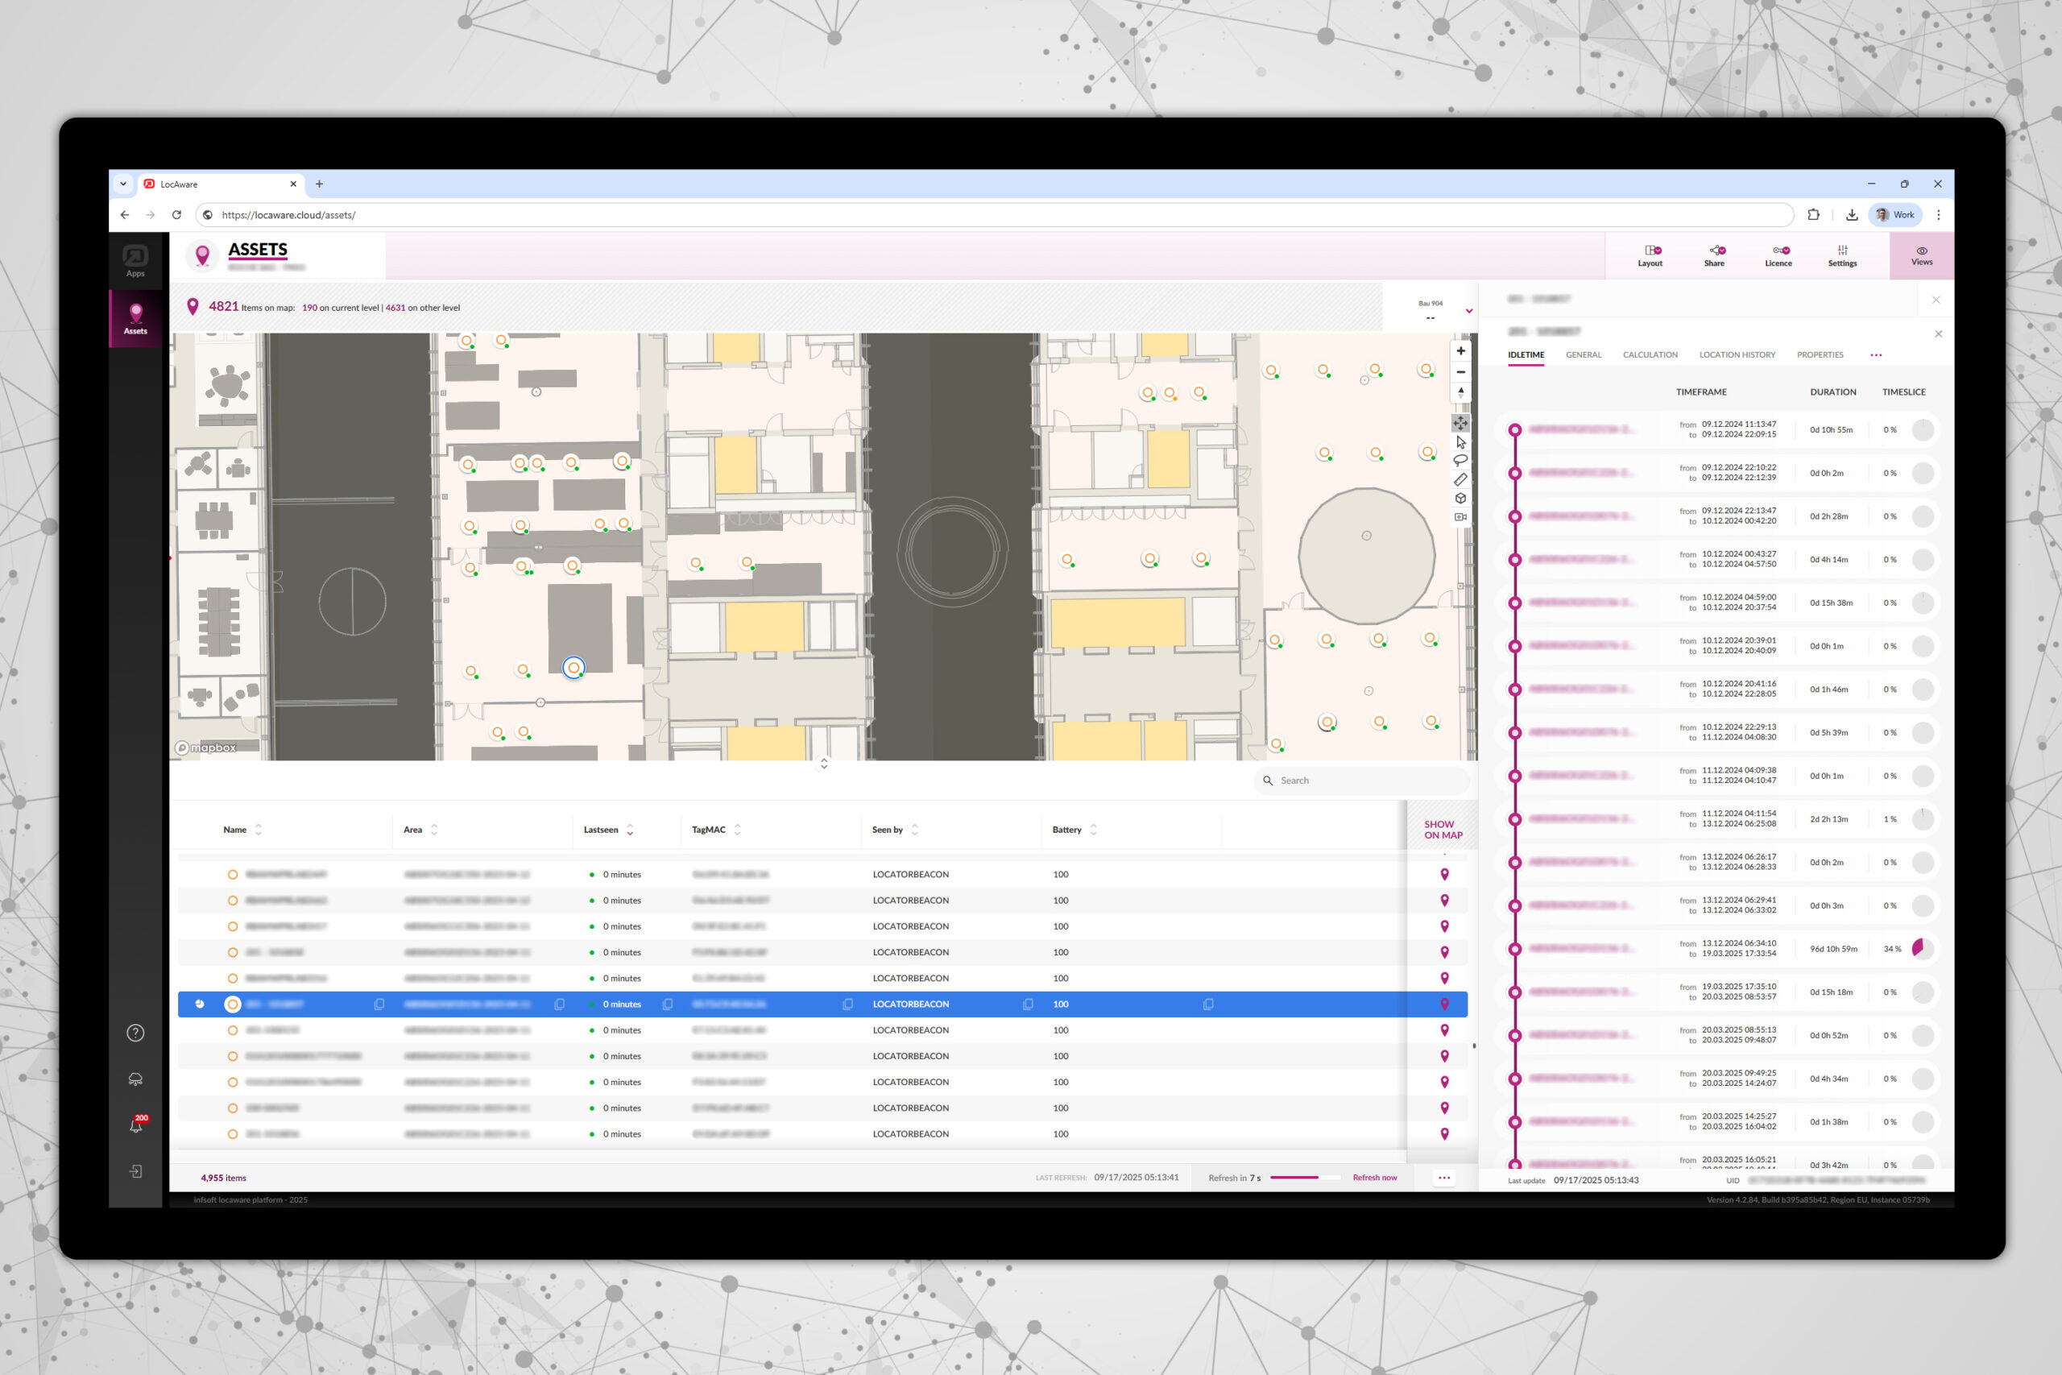Sort table by Battery column
Image resolution: width=2062 pixels, height=1375 pixels.
[x=1093, y=830]
